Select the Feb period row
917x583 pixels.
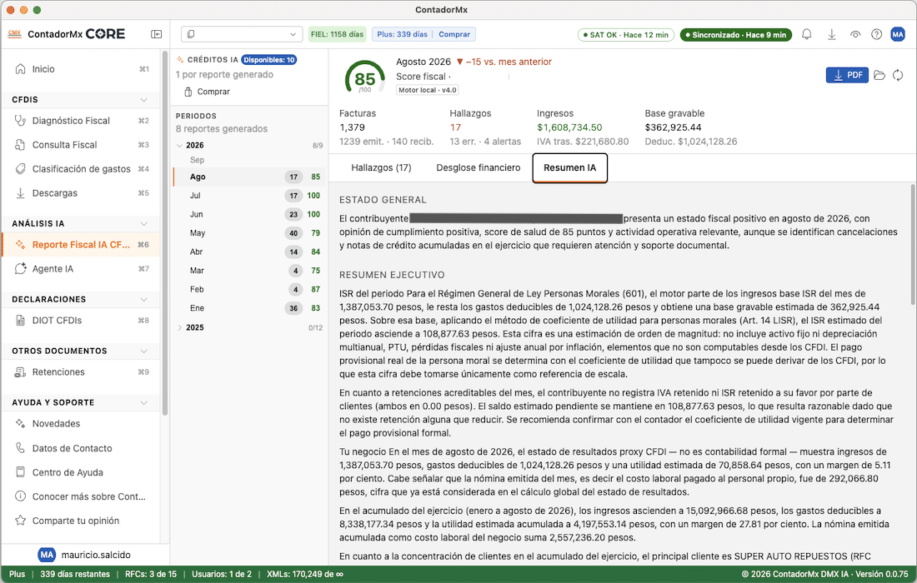pos(249,289)
